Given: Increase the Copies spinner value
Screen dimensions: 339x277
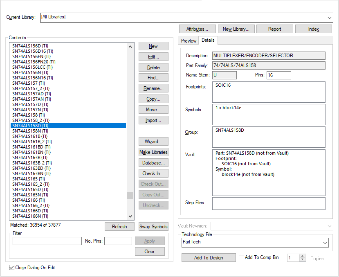Looking at the screenshot, I should pyautogui.click(x=303, y=256).
